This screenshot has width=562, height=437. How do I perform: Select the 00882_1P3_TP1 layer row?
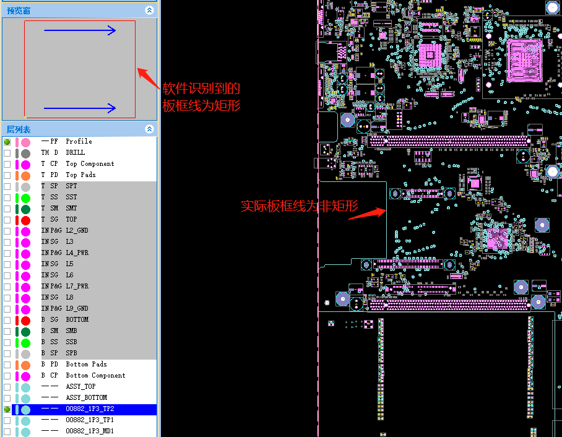click(85, 420)
